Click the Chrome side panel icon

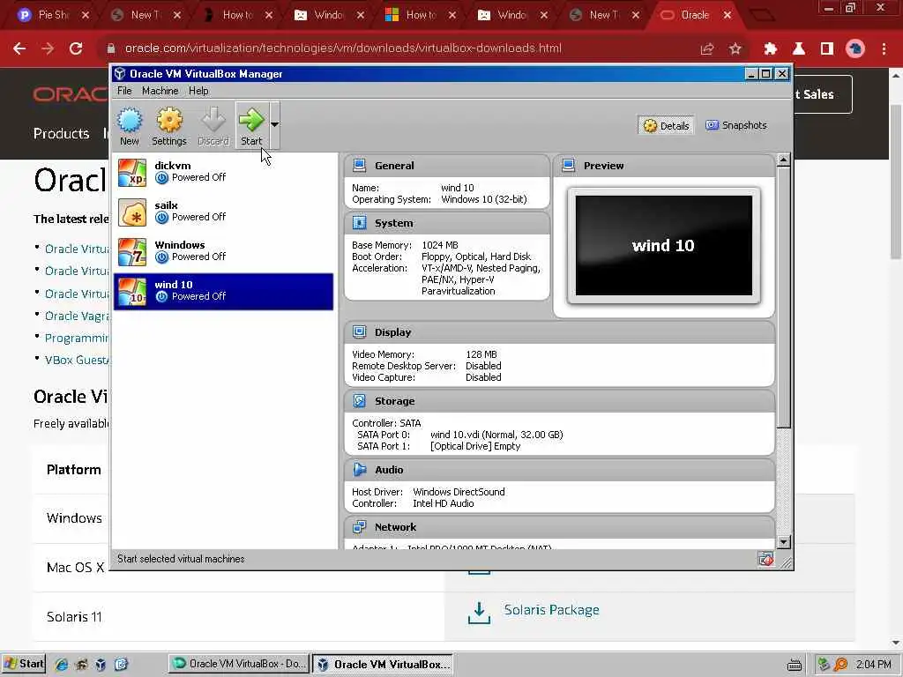(x=827, y=49)
